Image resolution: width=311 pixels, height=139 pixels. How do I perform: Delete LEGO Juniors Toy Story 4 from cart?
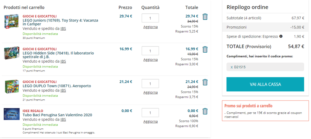[205, 17]
